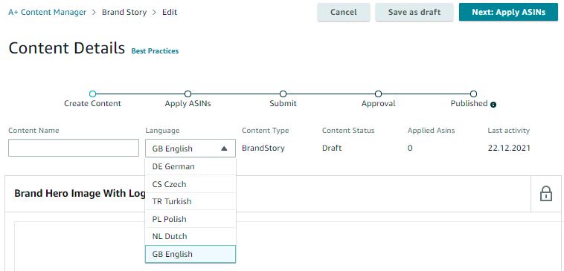This screenshot has height=271, width=564.
Task: Click the info icon beside Published
Action: pos(493,105)
